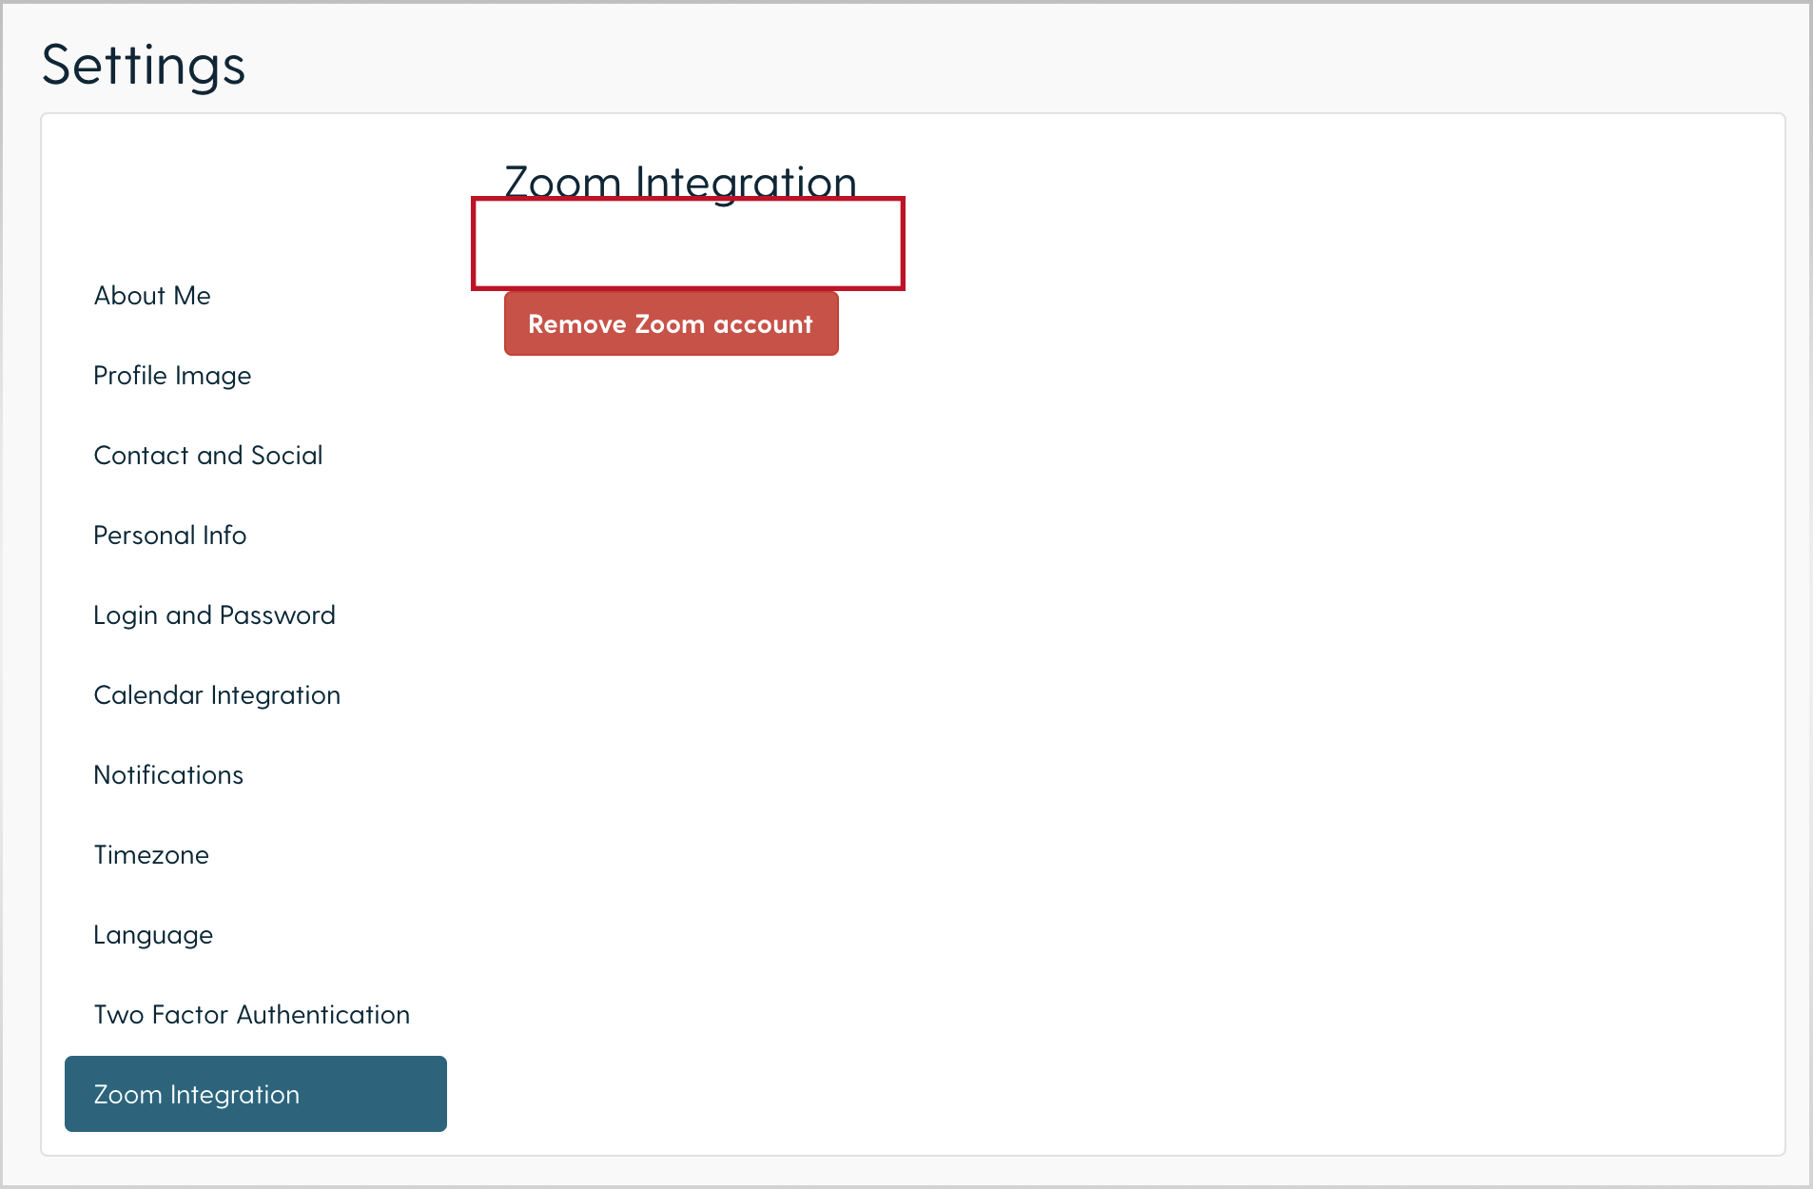Open Contact and Social settings
The image size is (1813, 1189).
pos(208,455)
